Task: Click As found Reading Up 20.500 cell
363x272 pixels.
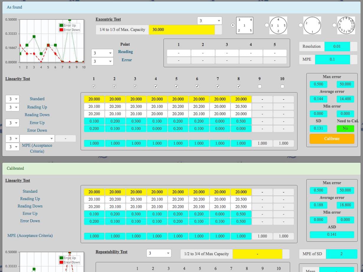Action: pos(241,107)
